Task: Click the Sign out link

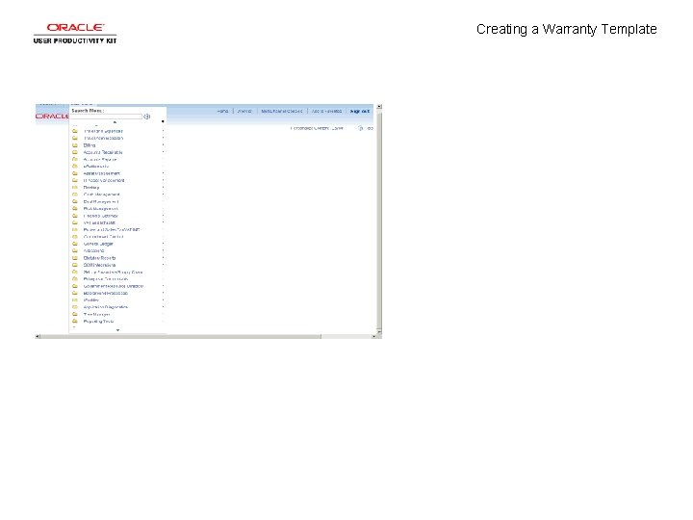Action: [360, 111]
